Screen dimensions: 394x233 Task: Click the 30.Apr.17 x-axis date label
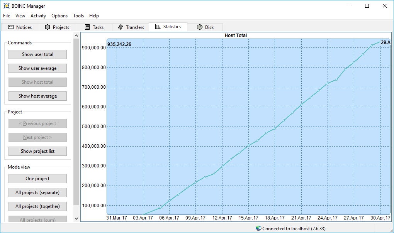(x=380, y=218)
